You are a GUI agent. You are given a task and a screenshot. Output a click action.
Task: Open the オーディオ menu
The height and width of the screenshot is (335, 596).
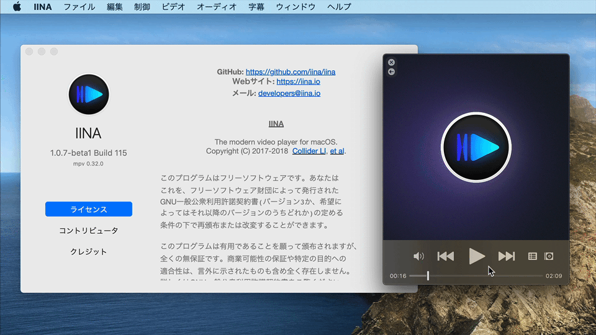coord(217,7)
